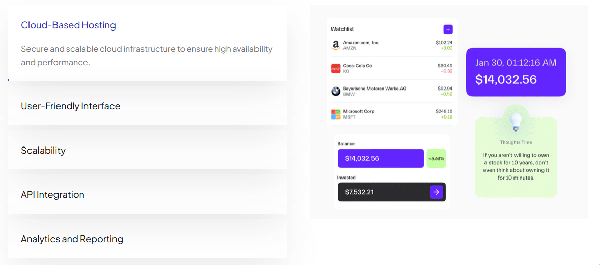Viewport: 600px width, 265px height.
Task: Expand the User-Friendly Interface accordion
Action: pos(147,106)
